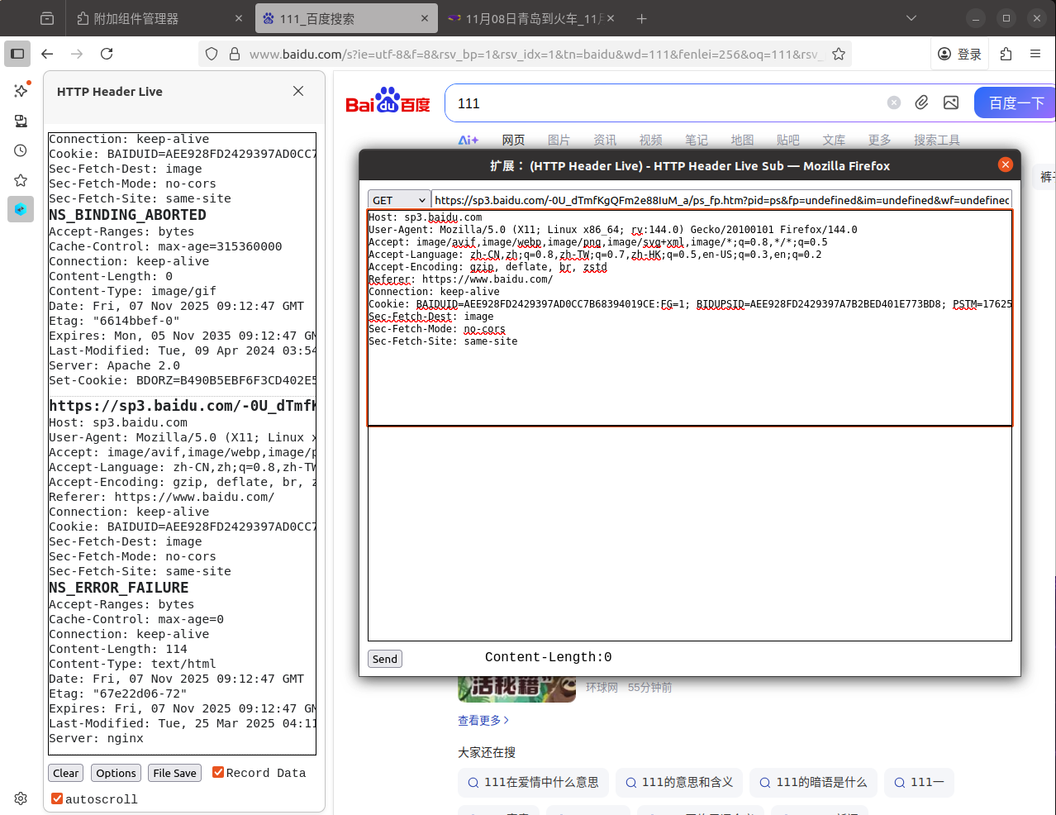Click suggestion 111的意思和含义
Screen dimensions: 1056x815
(679, 782)
